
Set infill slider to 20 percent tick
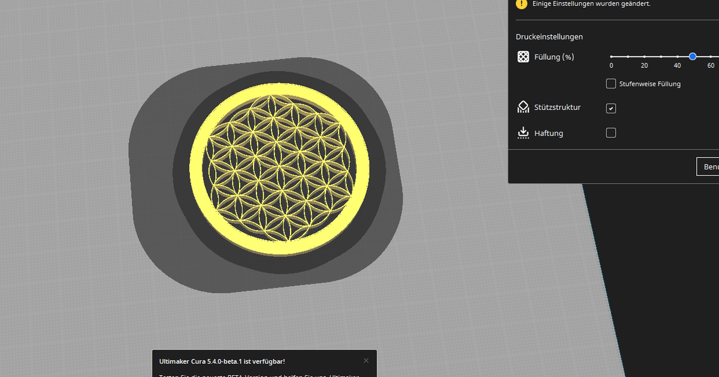tap(644, 56)
